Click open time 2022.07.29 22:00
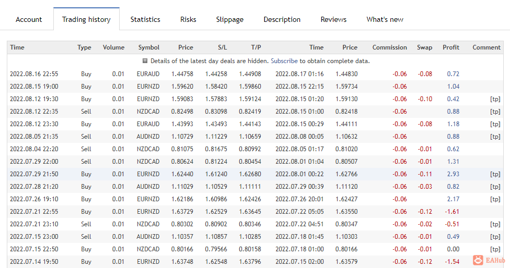Viewport: 510px width, 268px height. point(34,162)
